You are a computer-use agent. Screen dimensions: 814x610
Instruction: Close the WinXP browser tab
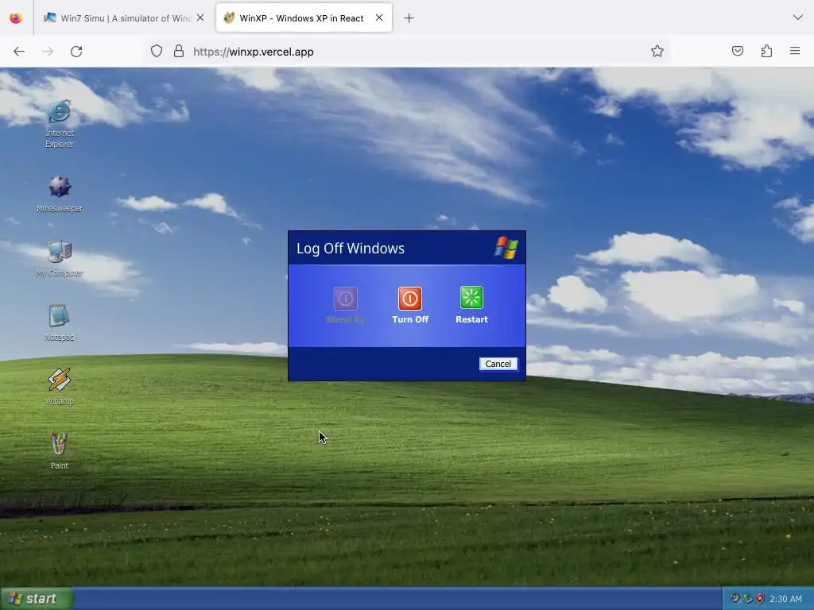(x=379, y=17)
